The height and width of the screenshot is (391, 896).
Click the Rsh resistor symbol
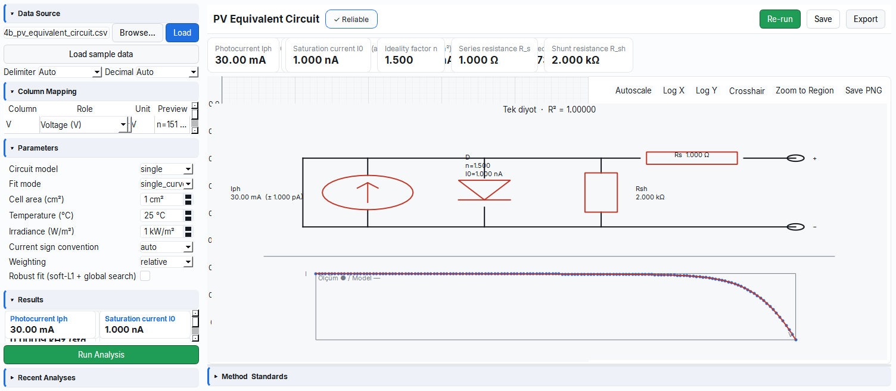coord(601,192)
